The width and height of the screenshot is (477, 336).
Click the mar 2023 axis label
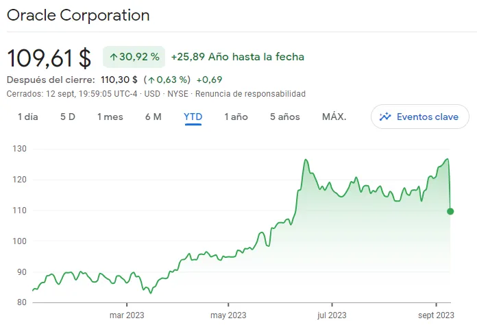coord(127,315)
